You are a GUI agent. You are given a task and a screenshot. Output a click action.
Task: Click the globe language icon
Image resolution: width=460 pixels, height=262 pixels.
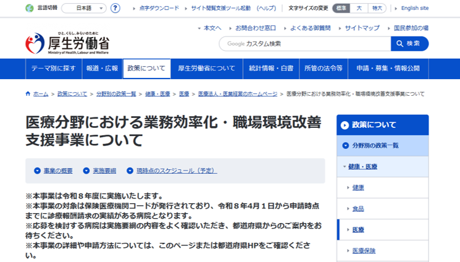click(x=30, y=8)
